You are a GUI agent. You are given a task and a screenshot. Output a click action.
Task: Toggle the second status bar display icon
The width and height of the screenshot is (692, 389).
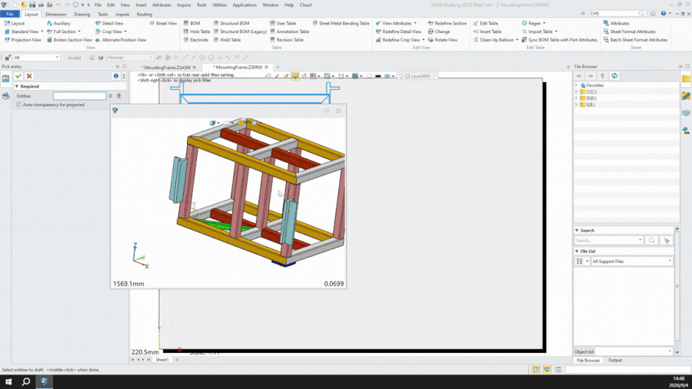point(547,370)
